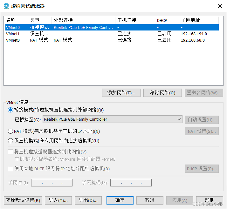Click the 取消 button
Screen dimensions: 227x209
150,200
